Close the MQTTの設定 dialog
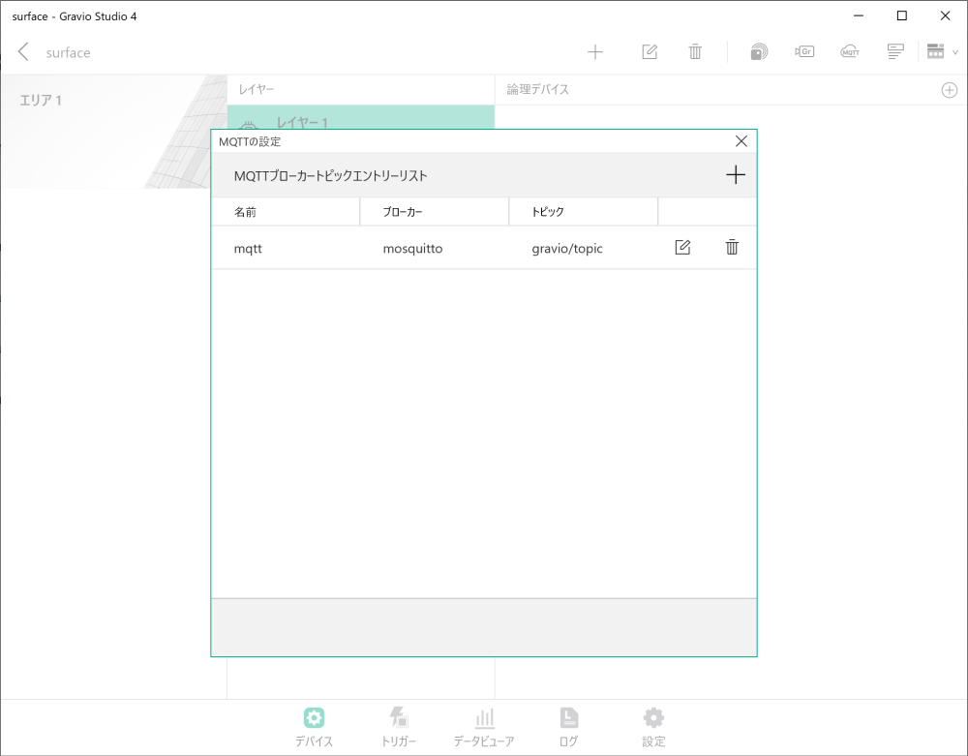968x756 pixels. (x=741, y=141)
